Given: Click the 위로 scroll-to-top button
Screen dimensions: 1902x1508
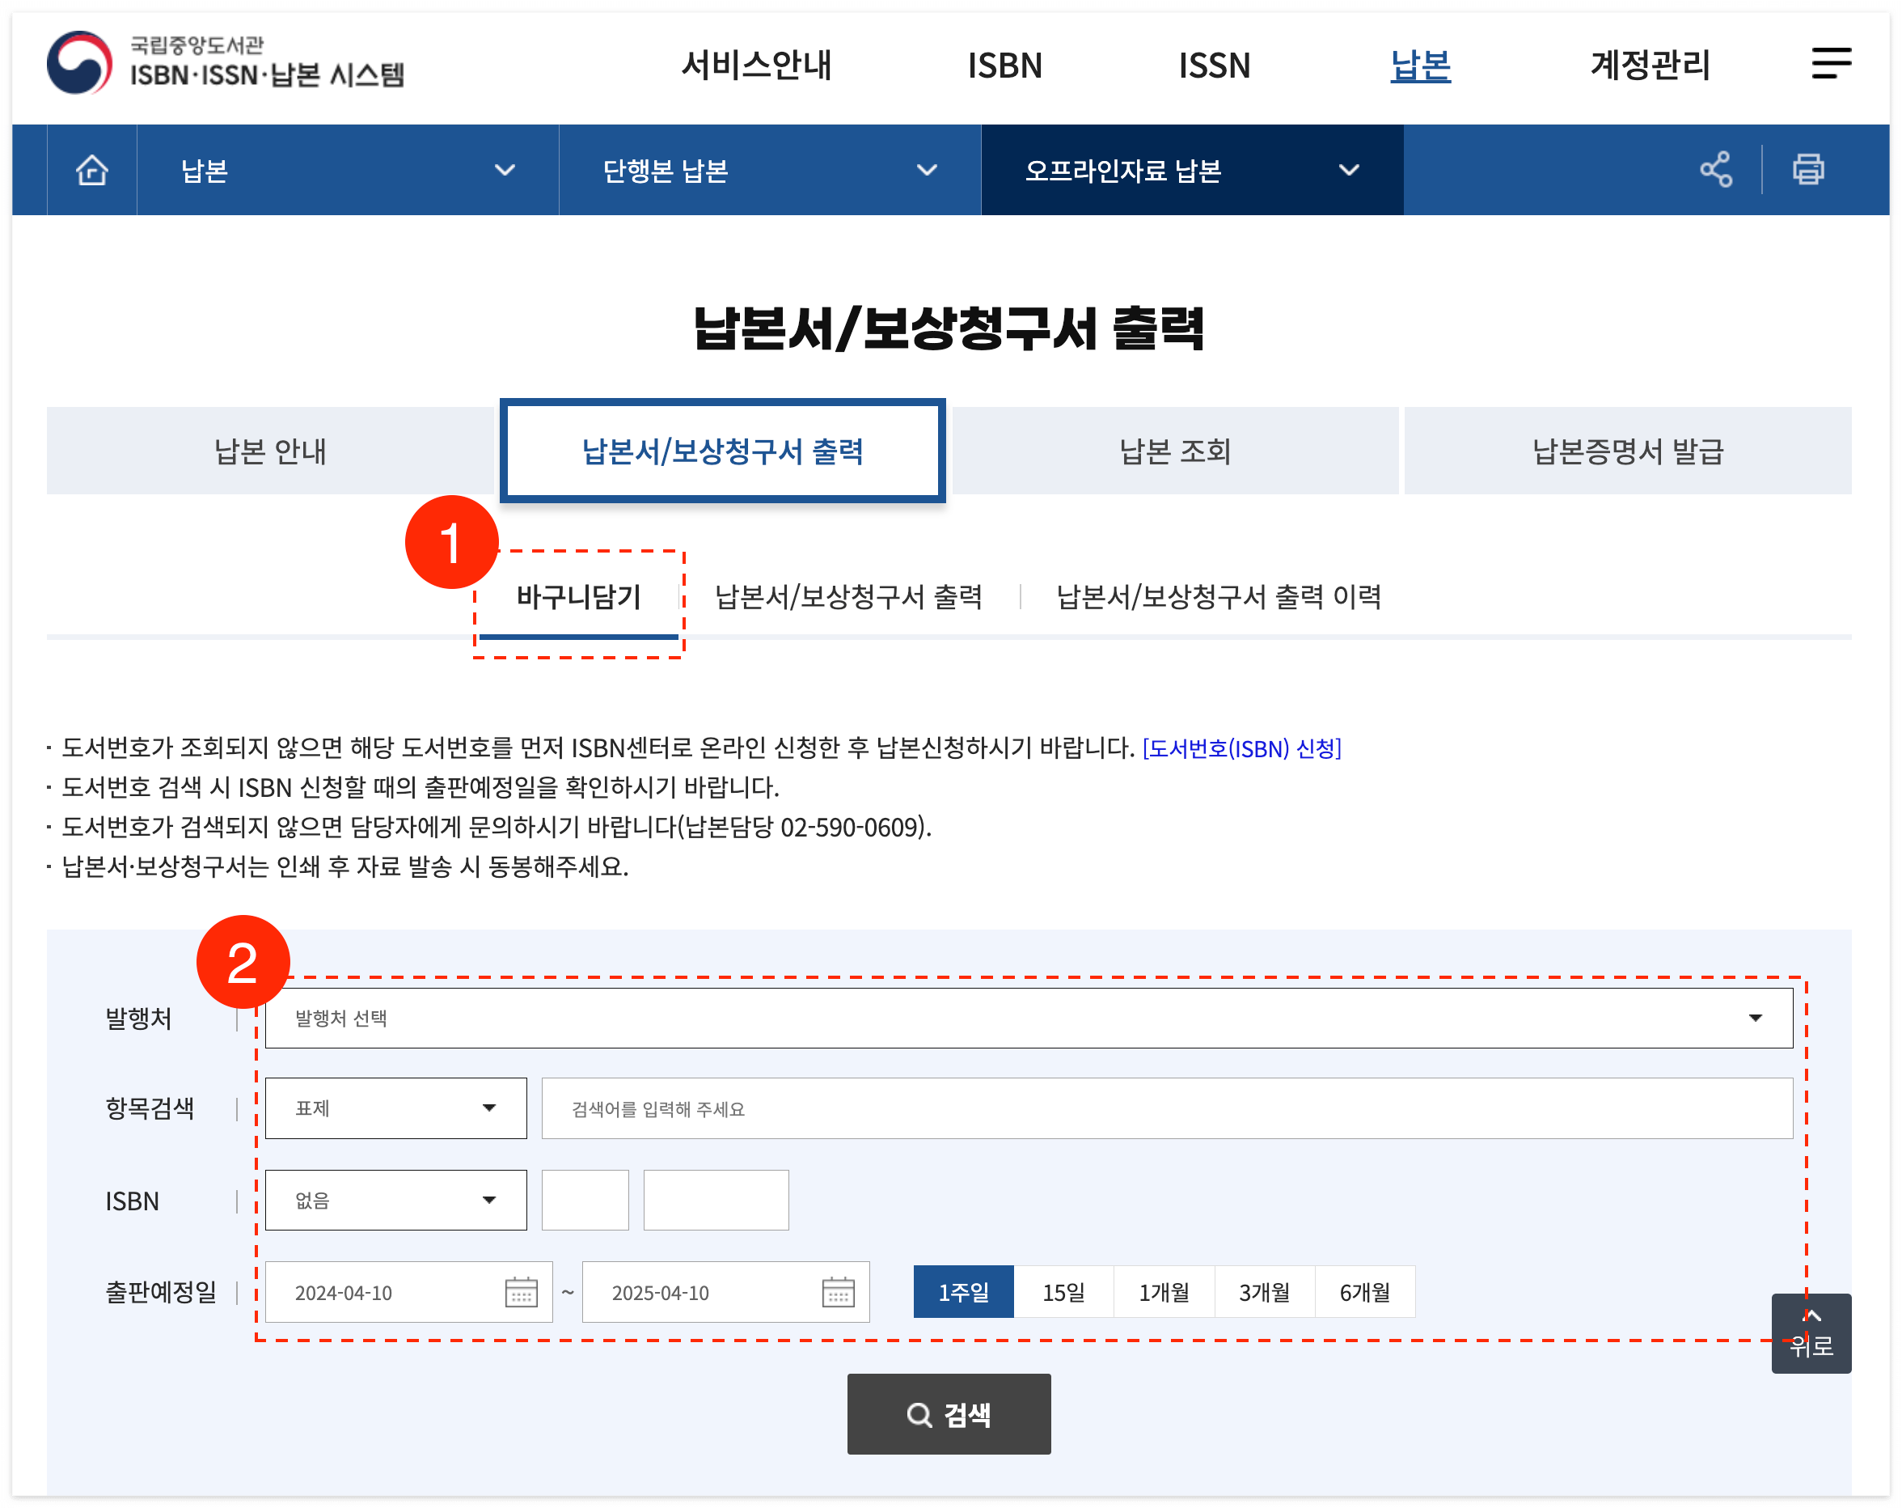Looking at the screenshot, I should (1811, 1333).
